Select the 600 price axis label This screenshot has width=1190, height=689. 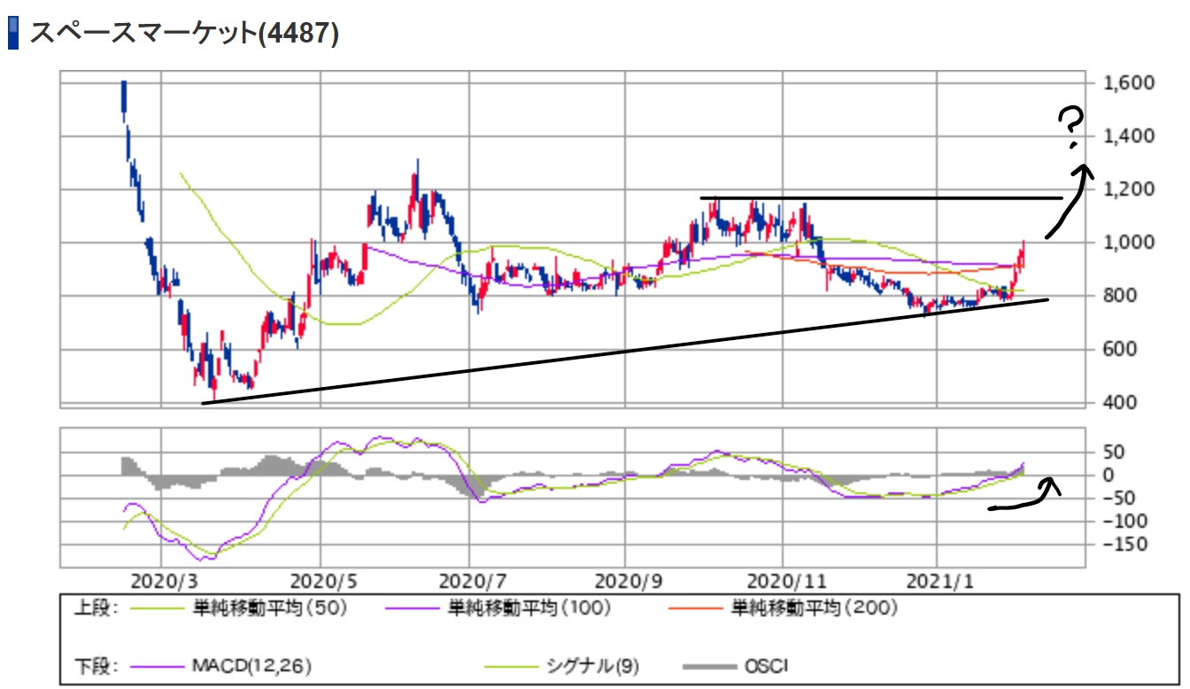tap(1117, 350)
